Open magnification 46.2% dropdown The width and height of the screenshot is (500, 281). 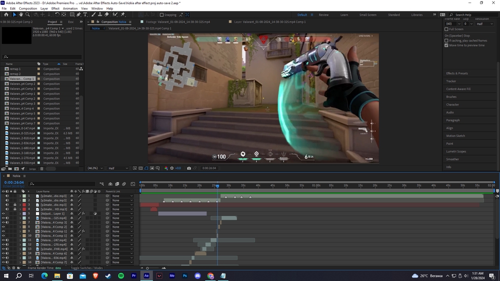[x=96, y=168]
